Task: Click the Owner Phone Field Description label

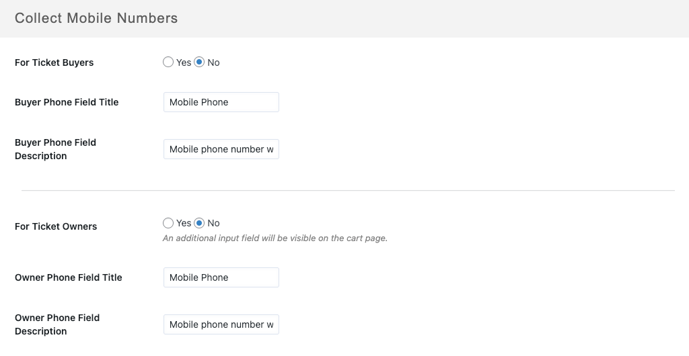Action: click(x=57, y=324)
